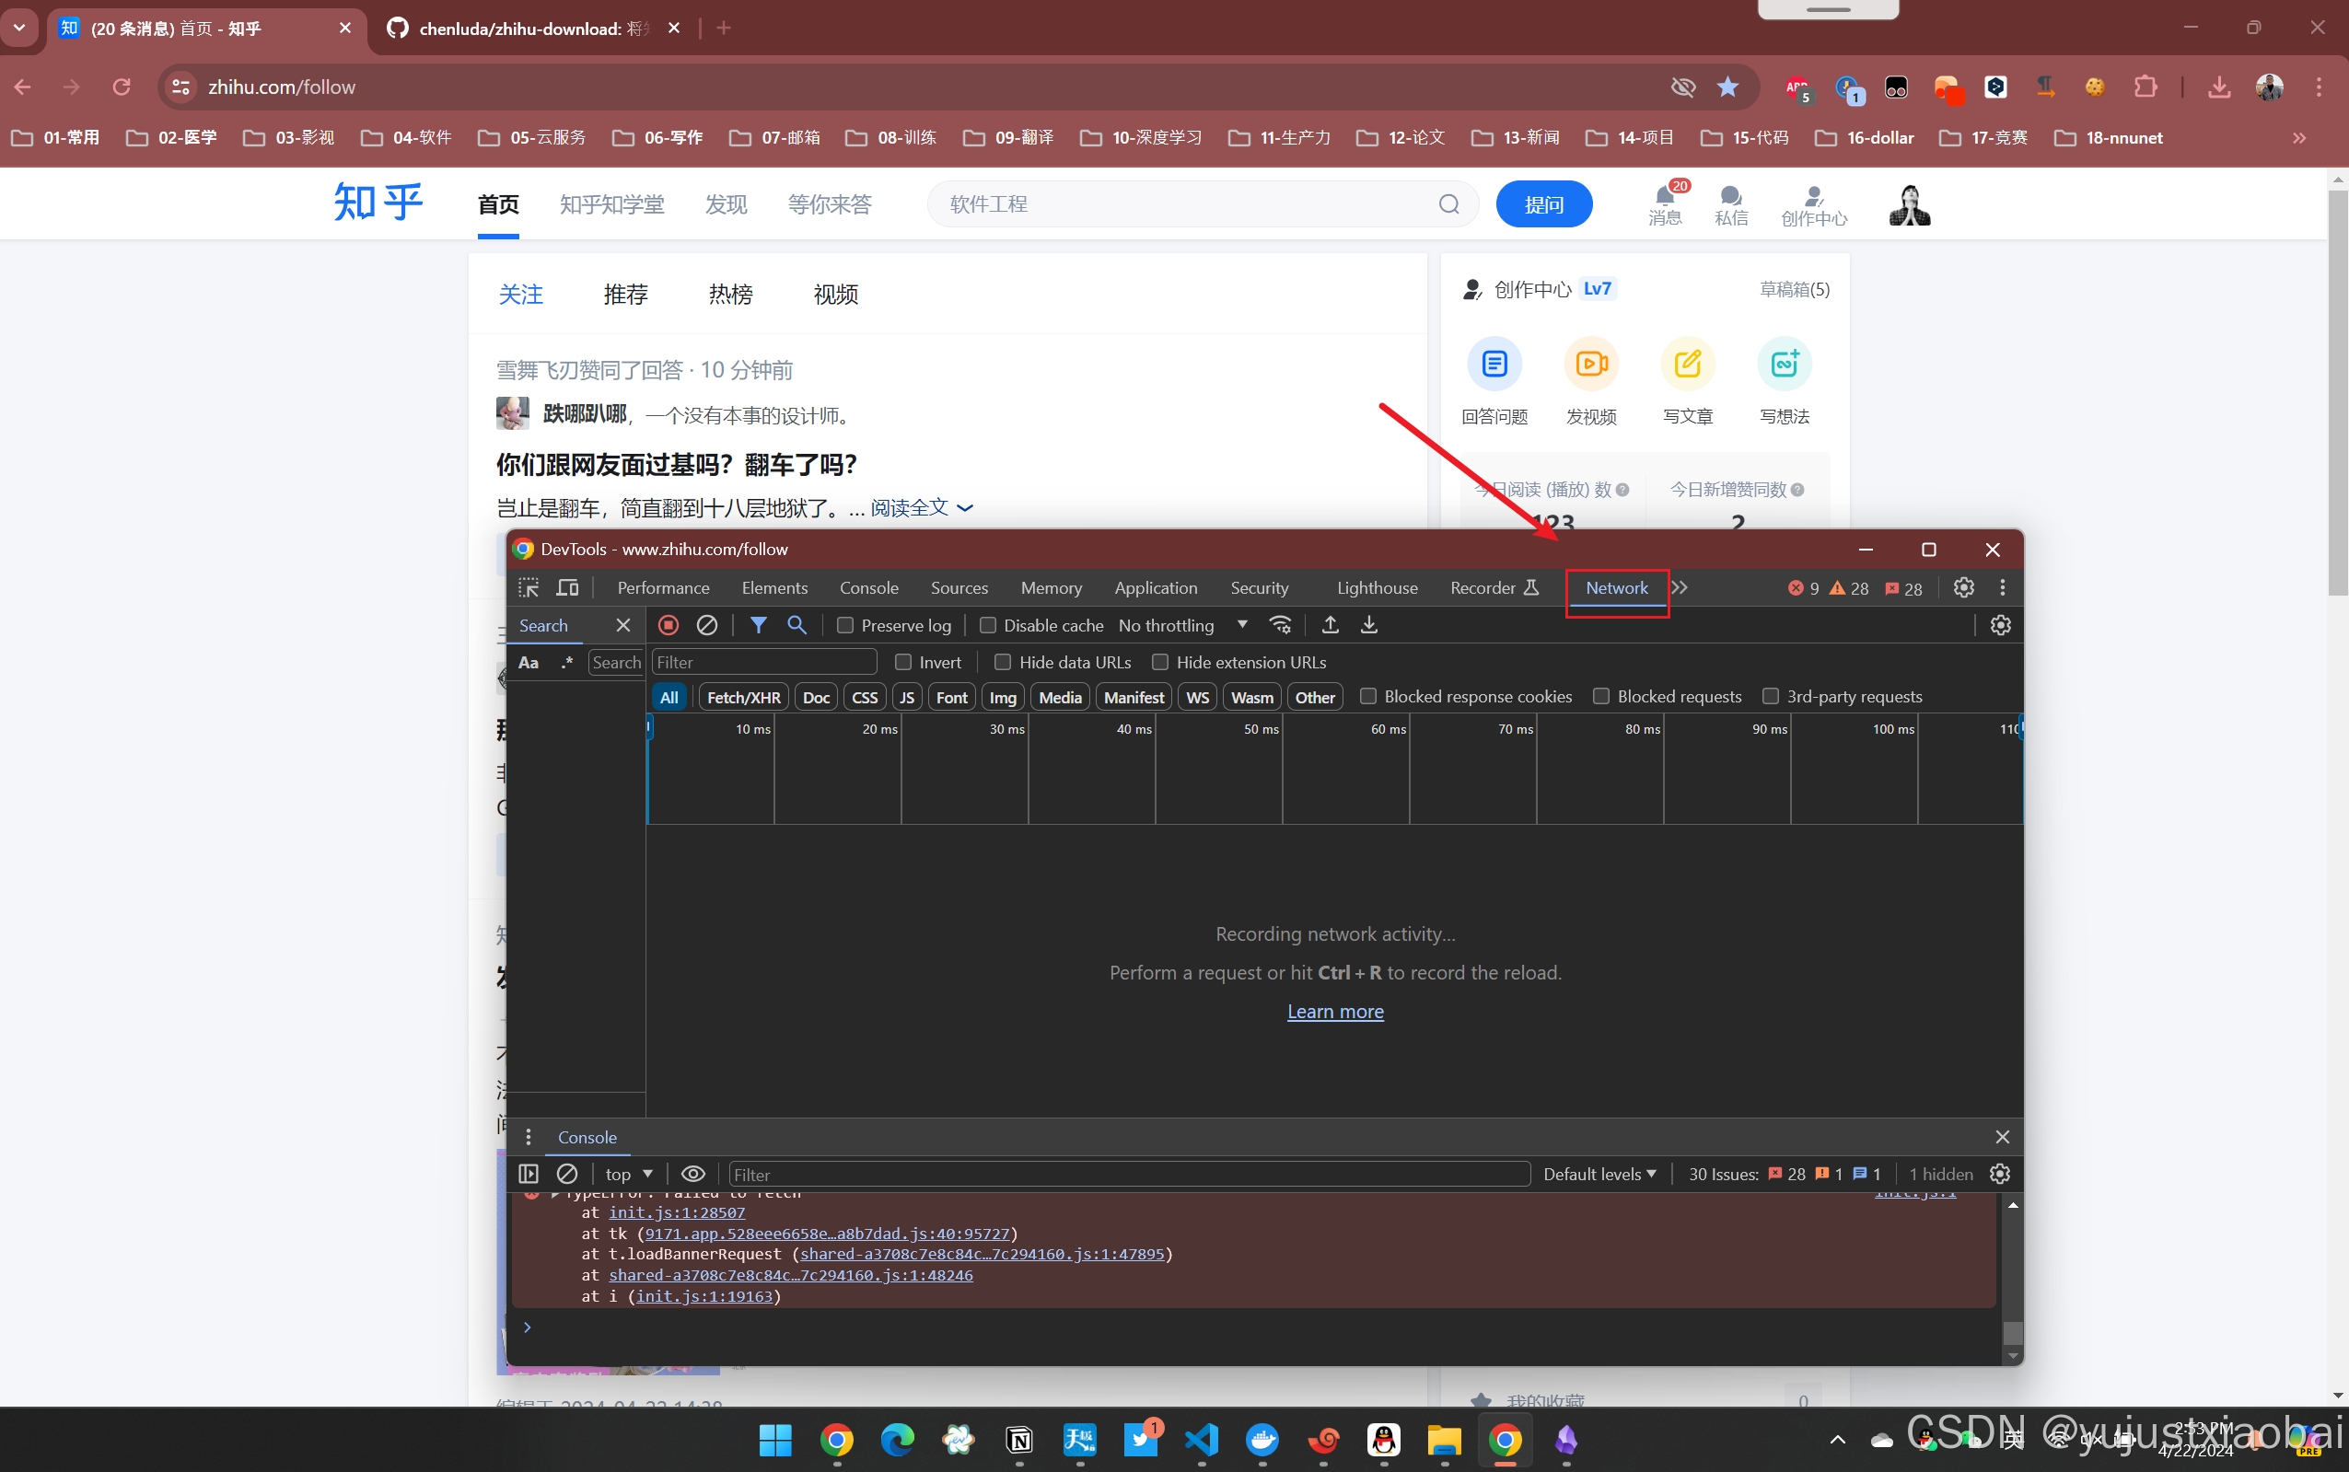
Task: Open the No throttling dropdown
Action: click(x=1182, y=625)
